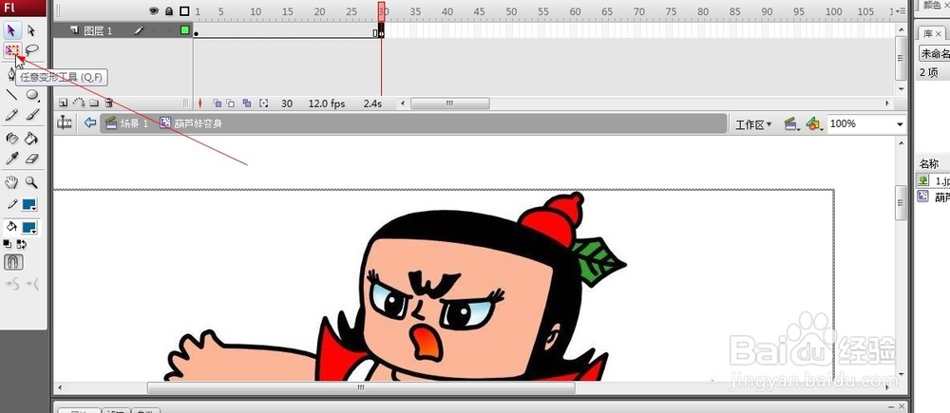Click the pencil icon on 图层 1

click(139, 30)
